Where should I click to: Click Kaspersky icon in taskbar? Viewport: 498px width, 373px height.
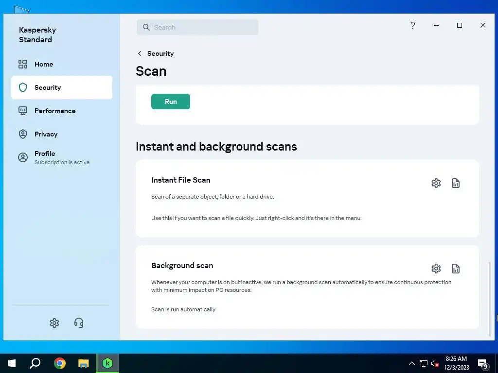107,363
